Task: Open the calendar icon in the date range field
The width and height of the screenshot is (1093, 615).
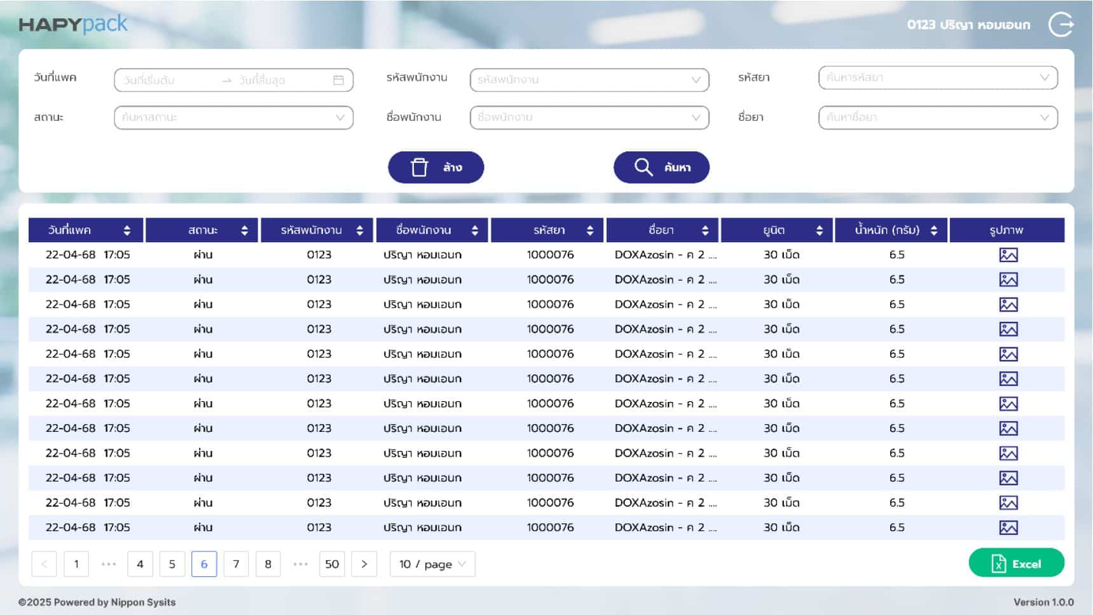Action: 339,79
